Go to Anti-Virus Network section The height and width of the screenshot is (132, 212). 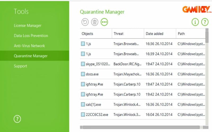click(29, 46)
